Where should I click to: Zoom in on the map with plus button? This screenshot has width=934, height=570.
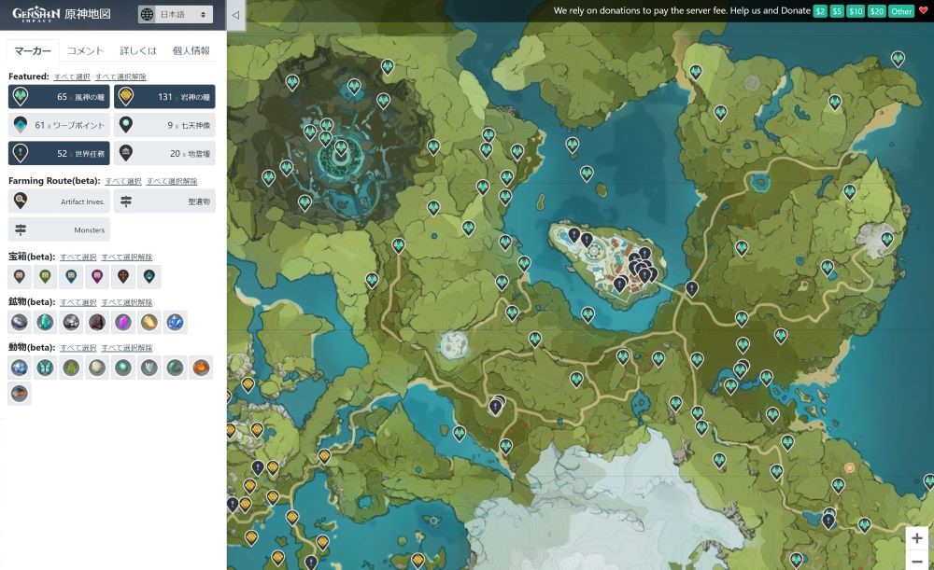(x=917, y=538)
